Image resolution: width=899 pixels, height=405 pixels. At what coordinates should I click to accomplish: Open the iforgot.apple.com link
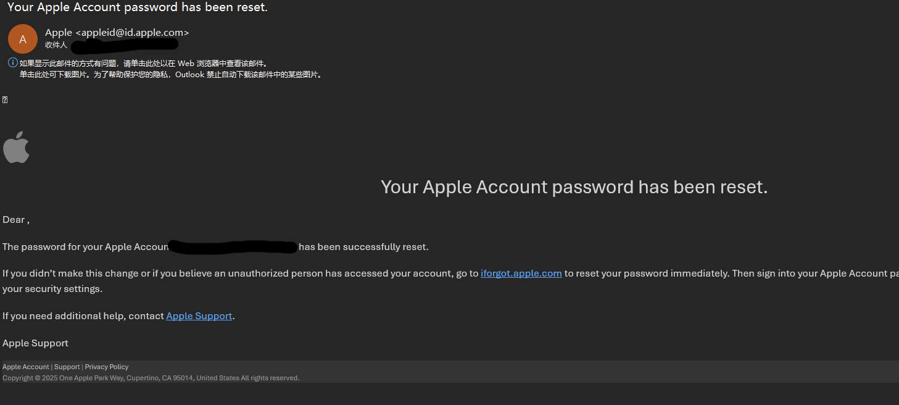521,273
